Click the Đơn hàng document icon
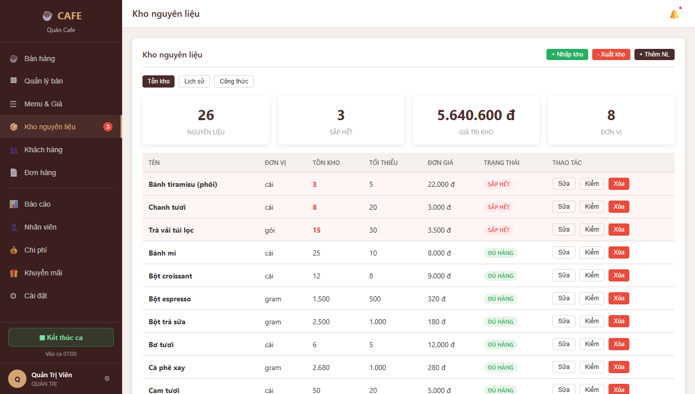This screenshot has width=695, height=394. click(x=14, y=173)
